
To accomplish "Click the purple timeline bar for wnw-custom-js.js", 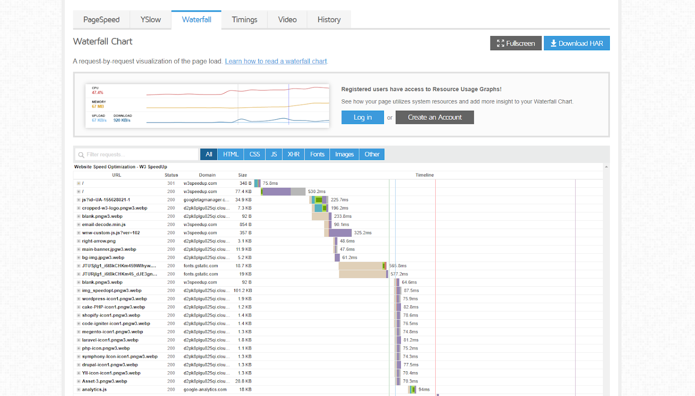I will pos(340,233).
